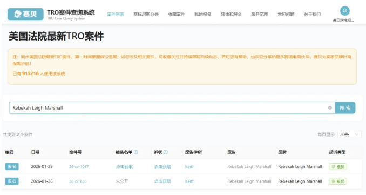This screenshot has height=195, width=366.
Task: Click info icon beside 诉状 header
Action: (166, 152)
